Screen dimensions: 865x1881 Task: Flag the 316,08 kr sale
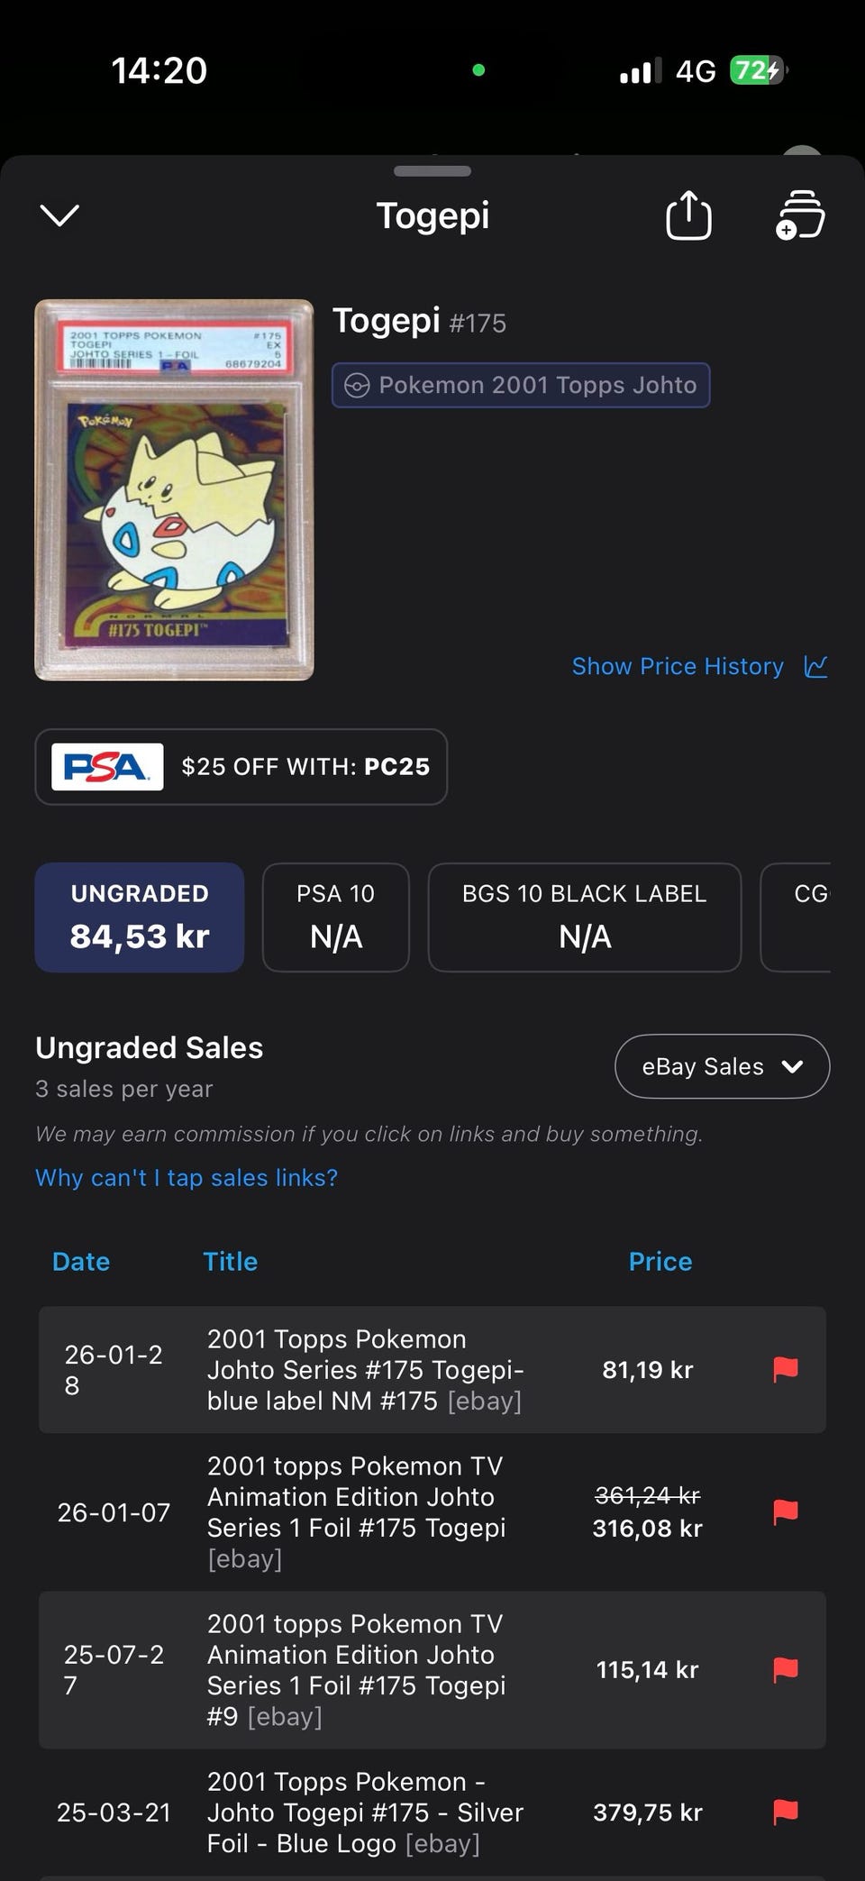786,1511
